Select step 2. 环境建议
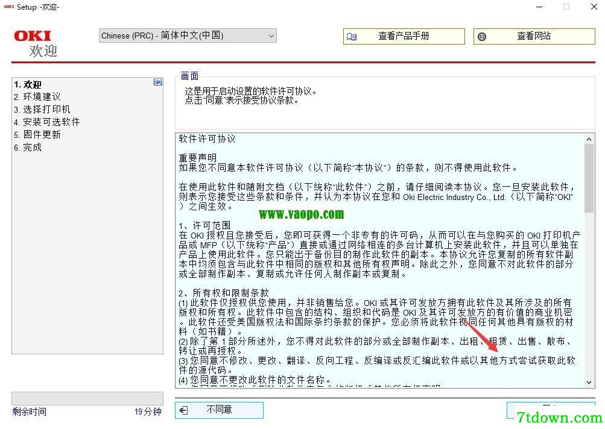The height and width of the screenshot is (429, 605). coord(37,97)
